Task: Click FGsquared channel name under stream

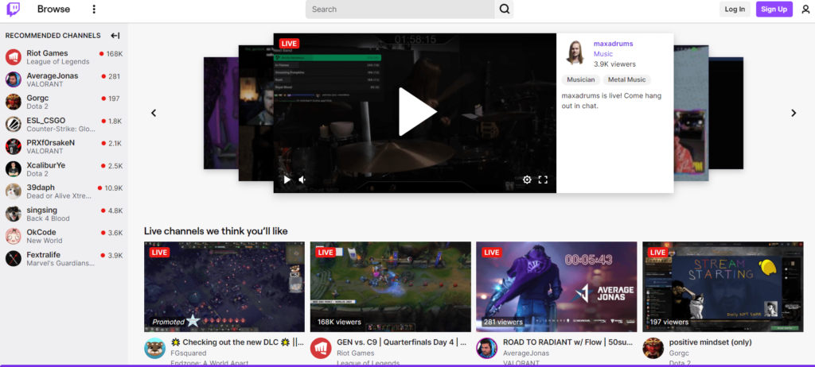Action: point(188,353)
